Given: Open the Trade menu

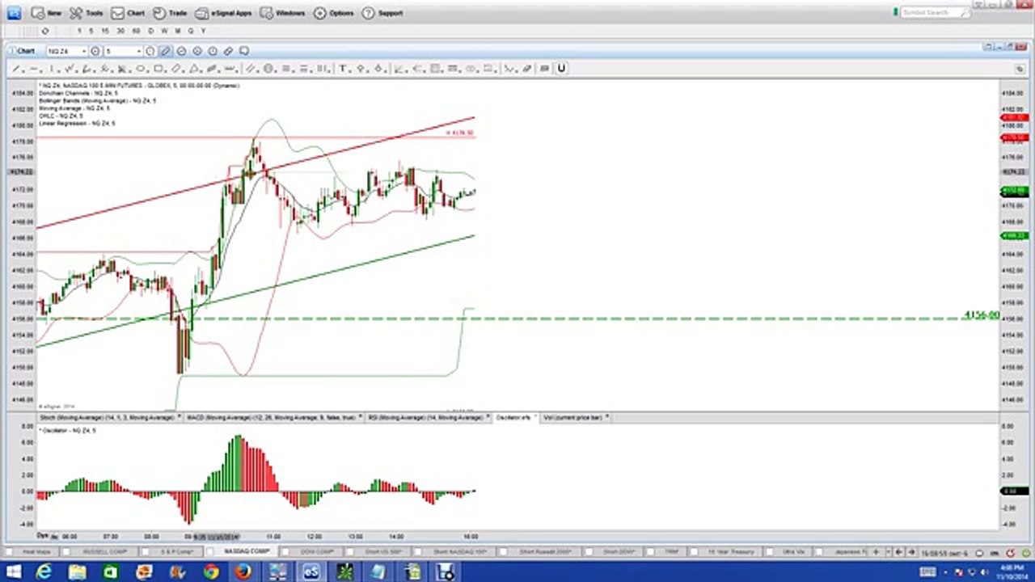Looking at the screenshot, I should [170, 13].
